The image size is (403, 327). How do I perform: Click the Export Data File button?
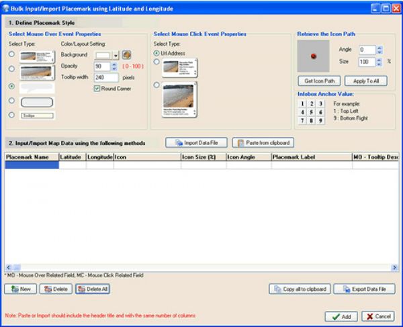(364, 289)
